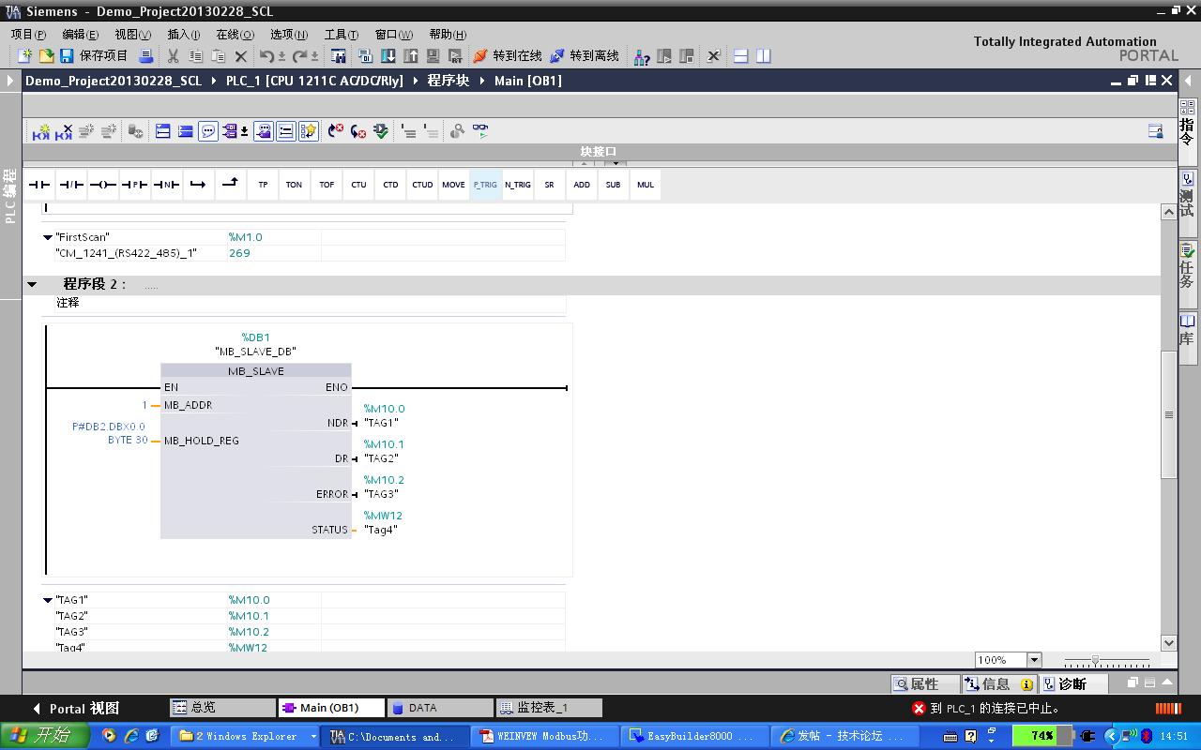Click the Save Project (保存项目) icon

[67, 56]
